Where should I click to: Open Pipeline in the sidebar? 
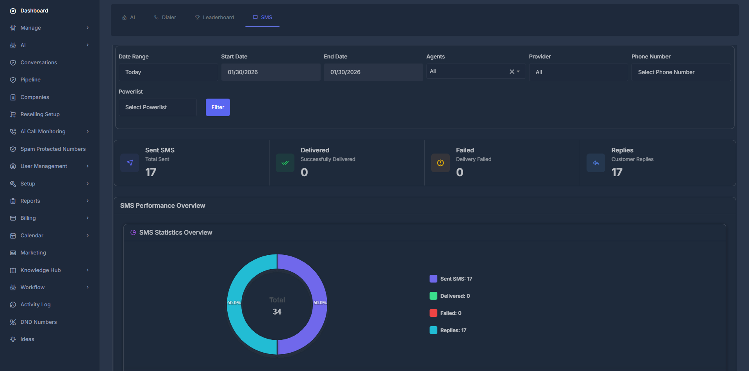(x=30, y=79)
